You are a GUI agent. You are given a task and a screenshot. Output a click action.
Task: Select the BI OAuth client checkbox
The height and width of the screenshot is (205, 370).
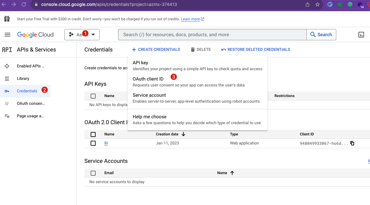(93, 143)
